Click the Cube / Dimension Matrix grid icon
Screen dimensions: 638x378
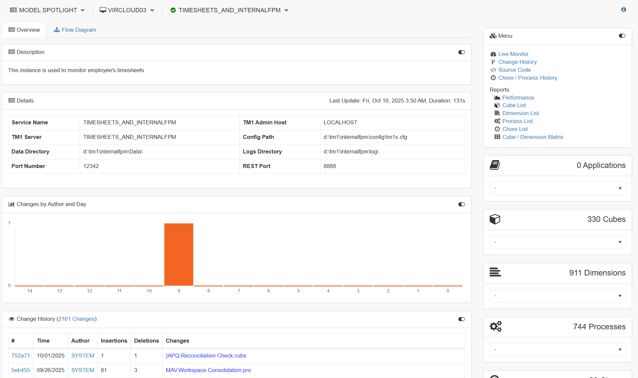[497, 137]
